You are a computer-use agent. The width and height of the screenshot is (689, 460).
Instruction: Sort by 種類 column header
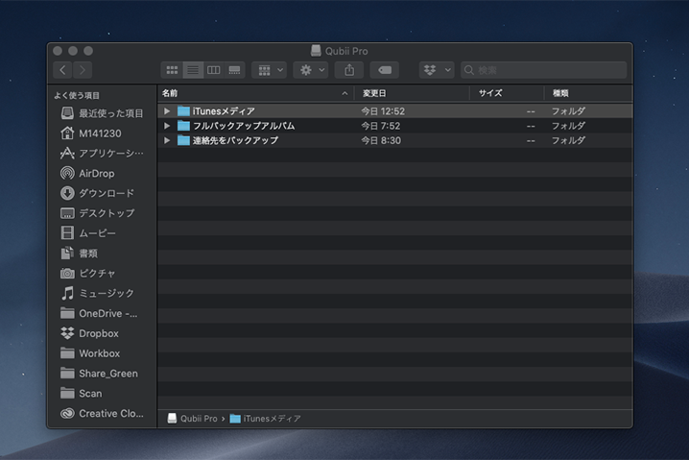pyautogui.click(x=588, y=93)
